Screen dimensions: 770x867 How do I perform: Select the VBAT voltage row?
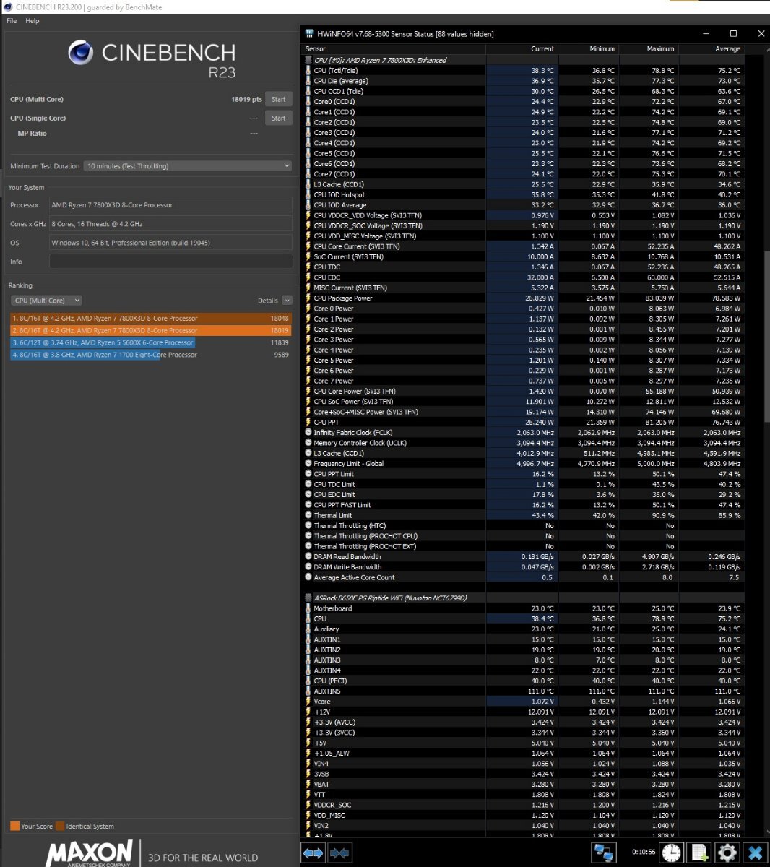[x=524, y=784]
